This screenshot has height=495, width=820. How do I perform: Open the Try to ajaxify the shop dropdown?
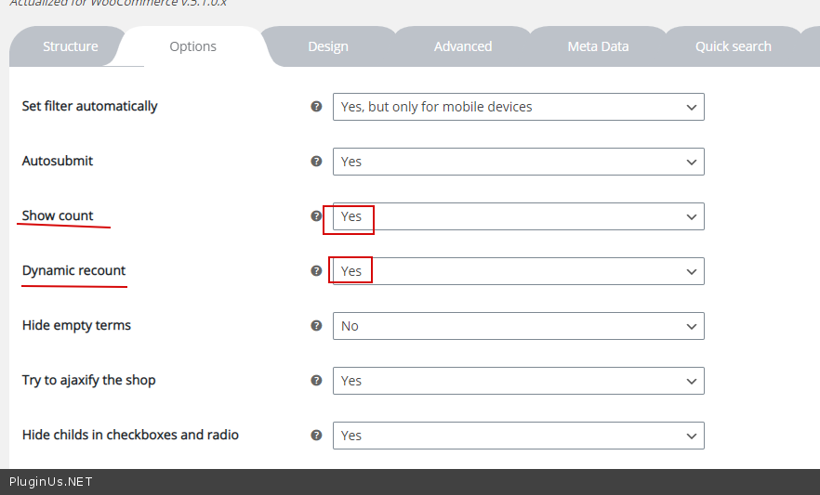point(518,381)
